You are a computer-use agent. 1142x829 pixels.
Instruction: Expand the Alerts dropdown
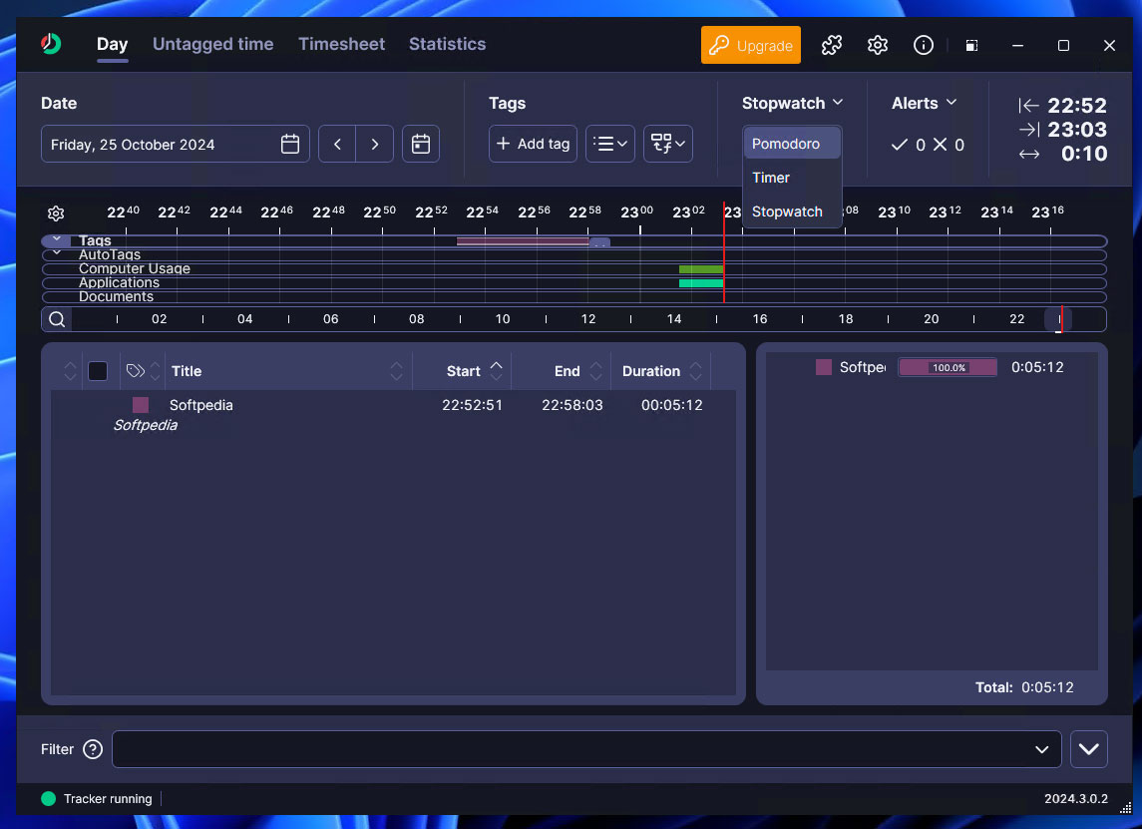tap(925, 103)
